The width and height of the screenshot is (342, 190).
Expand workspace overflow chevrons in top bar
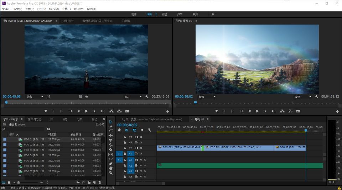tap(213, 14)
